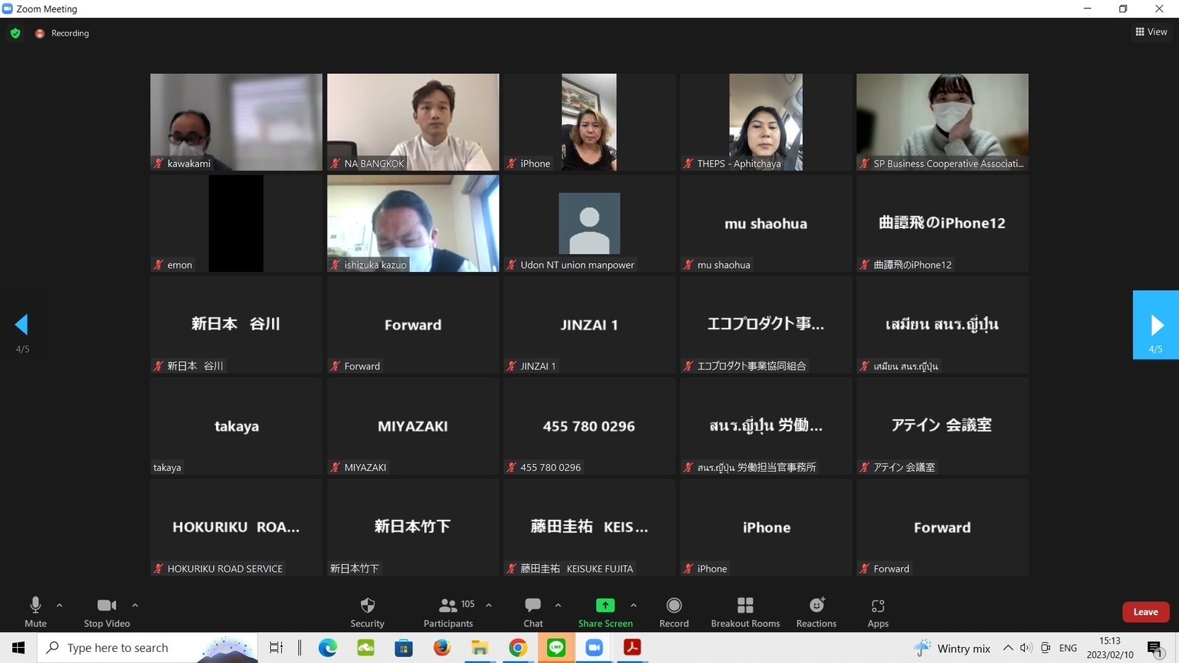This screenshot has width=1179, height=663.
Task: Go to the previous gallery page
Action: pos(22,325)
